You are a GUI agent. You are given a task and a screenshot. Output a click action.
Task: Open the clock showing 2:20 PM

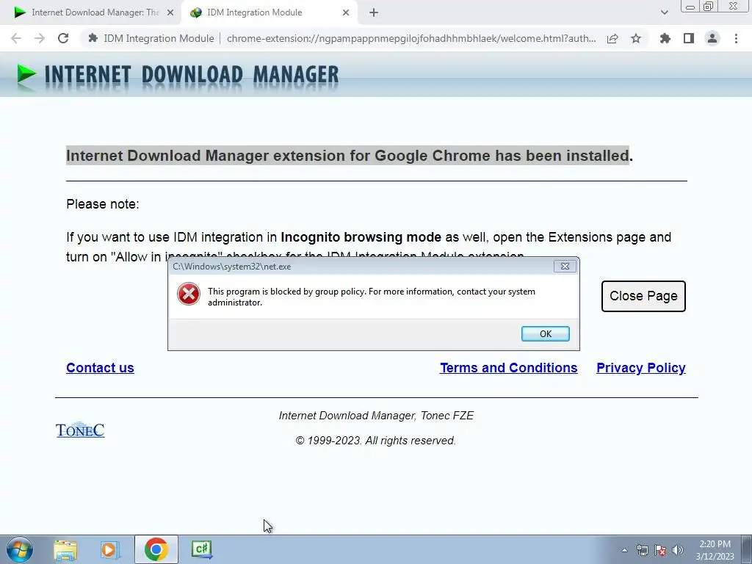click(715, 550)
